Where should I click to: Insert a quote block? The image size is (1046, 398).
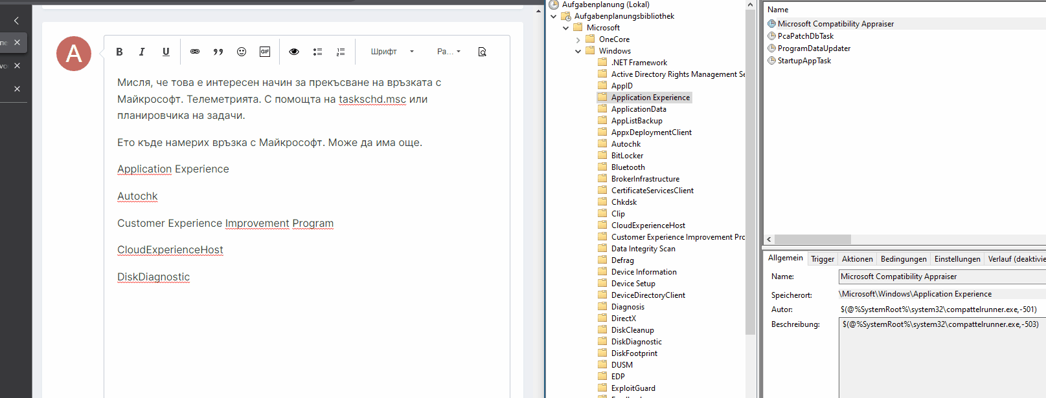pos(218,52)
